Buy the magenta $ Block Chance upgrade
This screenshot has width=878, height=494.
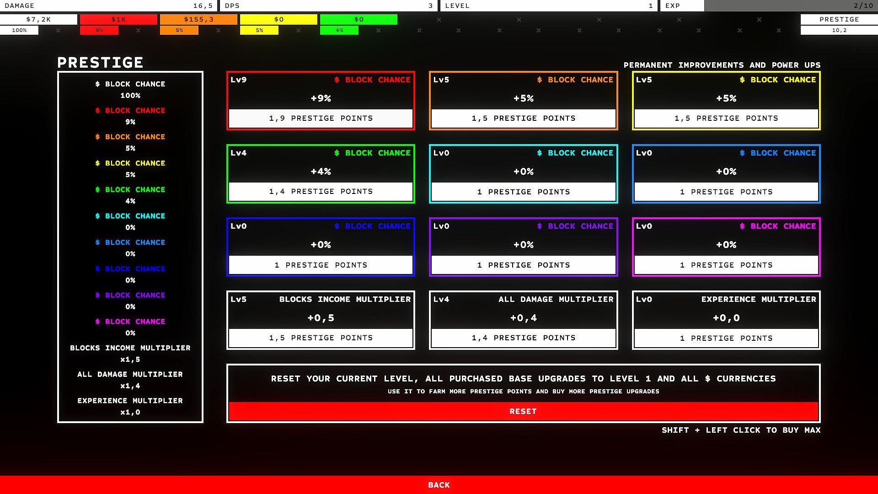coord(726,265)
